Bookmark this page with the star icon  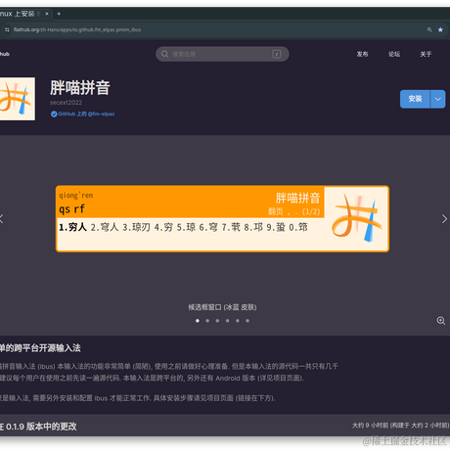click(440, 29)
